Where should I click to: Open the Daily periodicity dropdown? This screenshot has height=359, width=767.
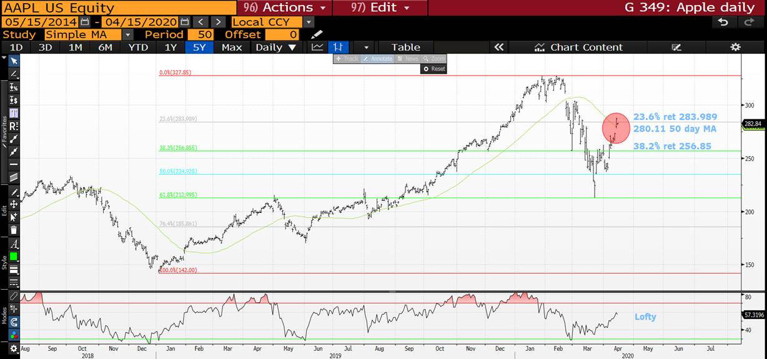coord(276,47)
